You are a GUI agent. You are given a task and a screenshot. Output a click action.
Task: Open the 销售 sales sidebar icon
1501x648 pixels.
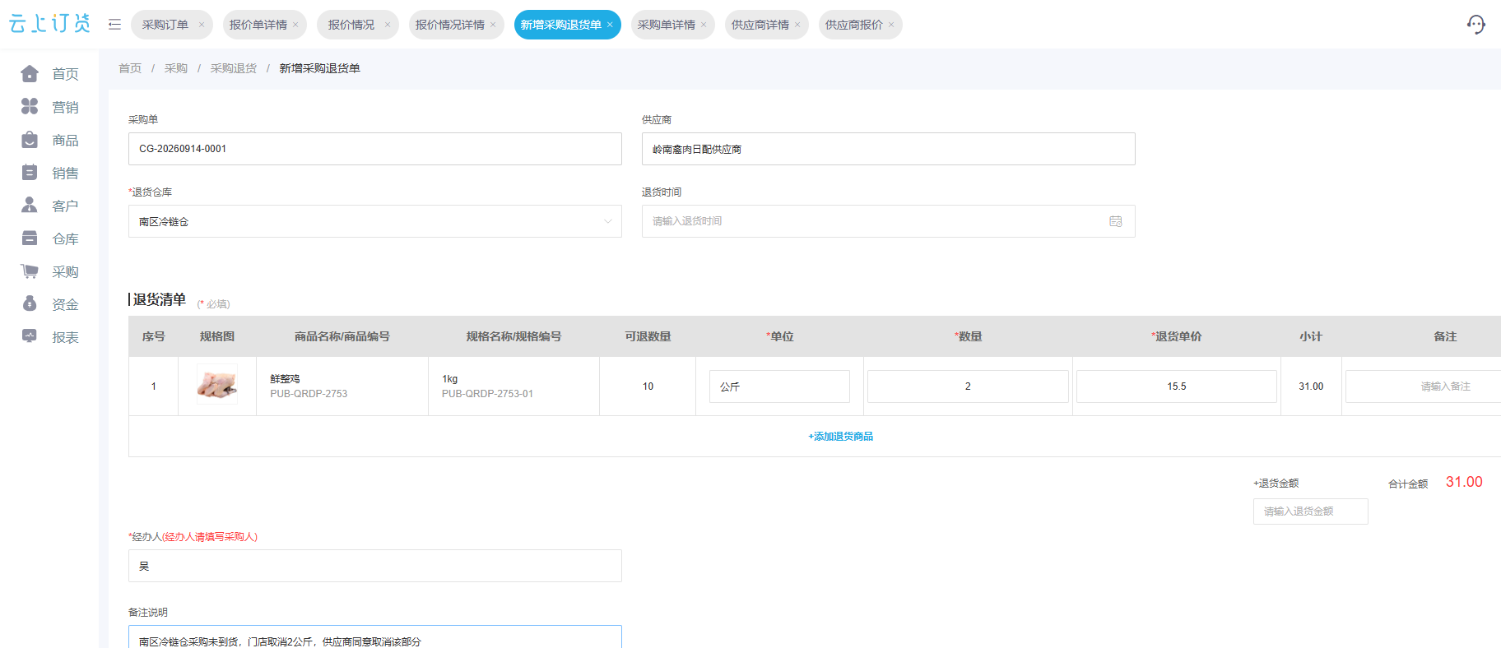30,173
